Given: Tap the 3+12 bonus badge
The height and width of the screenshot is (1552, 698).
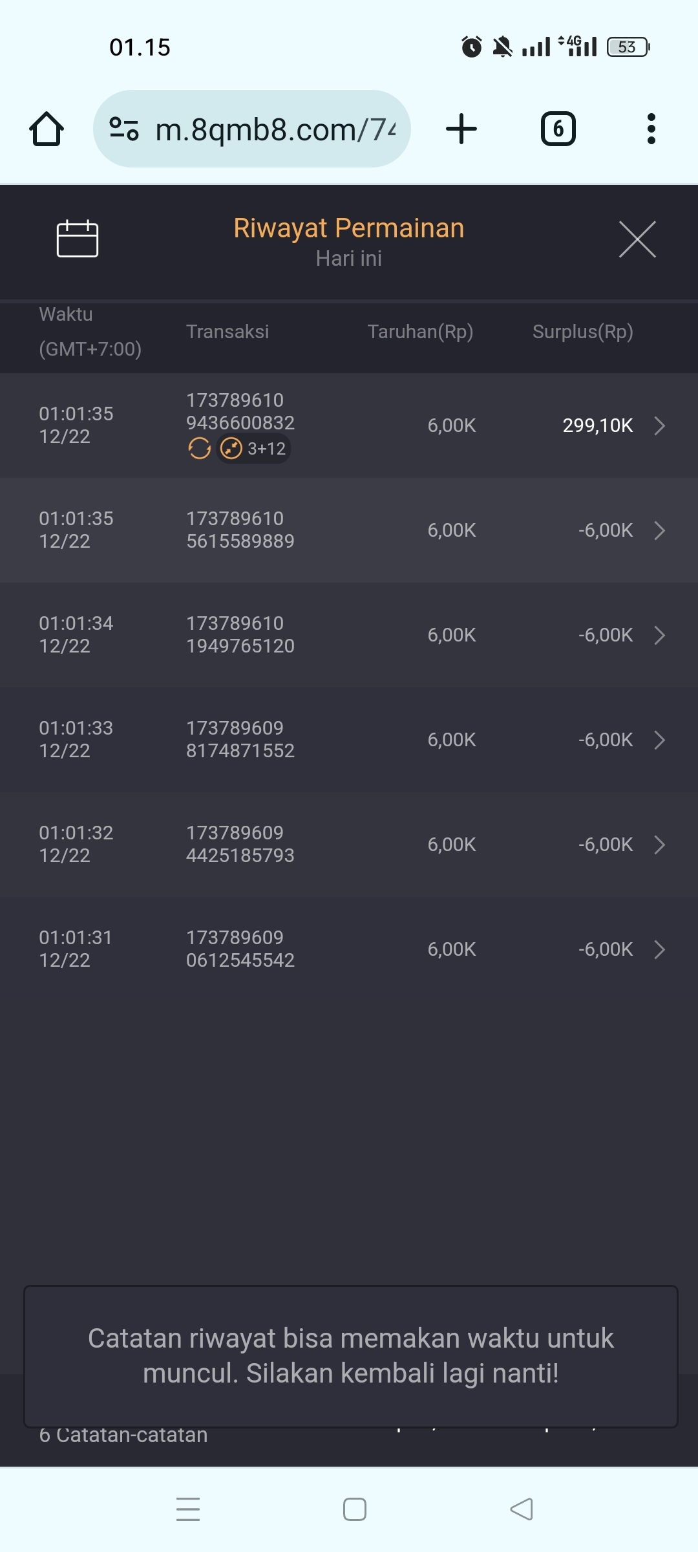Looking at the screenshot, I should [254, 448].
